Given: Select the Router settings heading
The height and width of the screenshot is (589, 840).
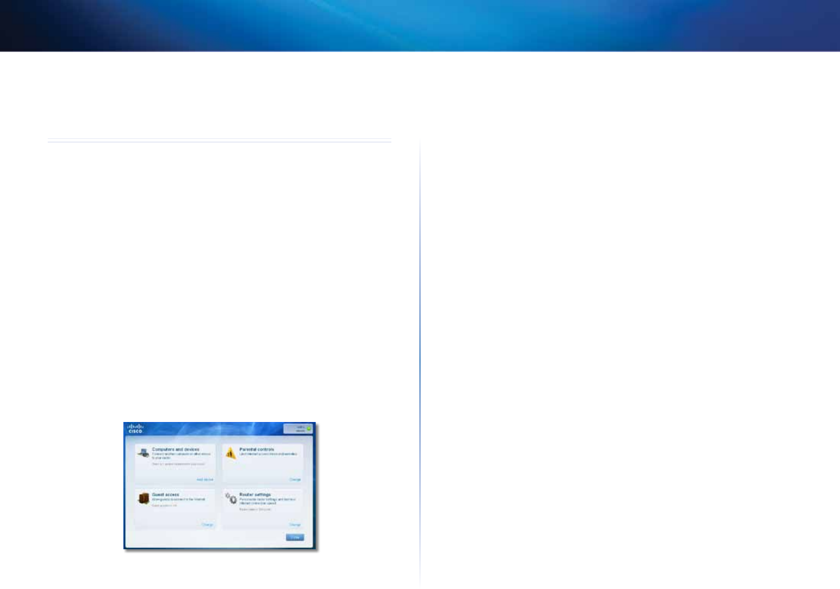Looking at the screenshot, I should tap(255, 495).
